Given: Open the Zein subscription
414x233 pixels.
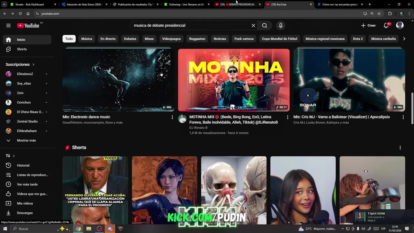Looking at the screenshot, I should [x=27, y=93].
